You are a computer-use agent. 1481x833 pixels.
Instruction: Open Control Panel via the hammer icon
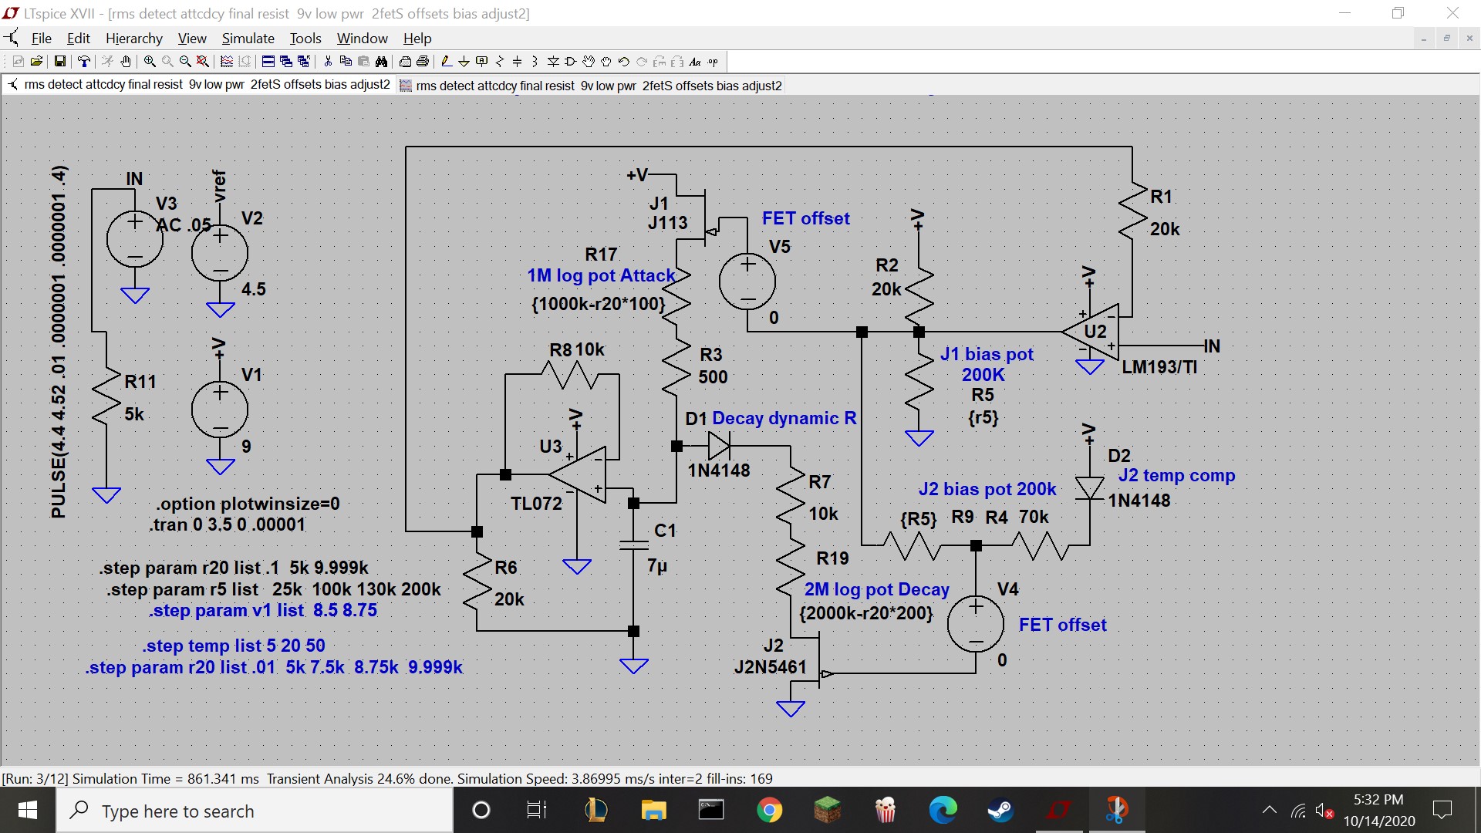point(83,62)
